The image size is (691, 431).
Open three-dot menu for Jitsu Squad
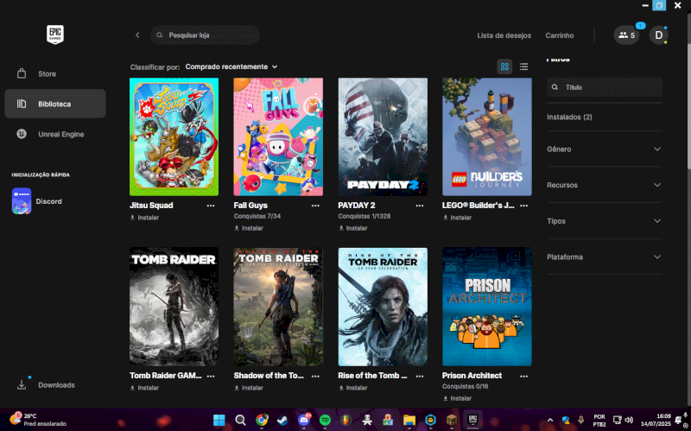(x=211, y=206)
